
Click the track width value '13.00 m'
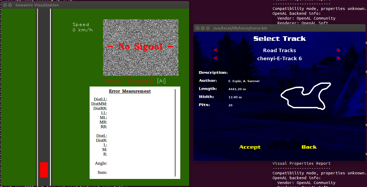235,97
